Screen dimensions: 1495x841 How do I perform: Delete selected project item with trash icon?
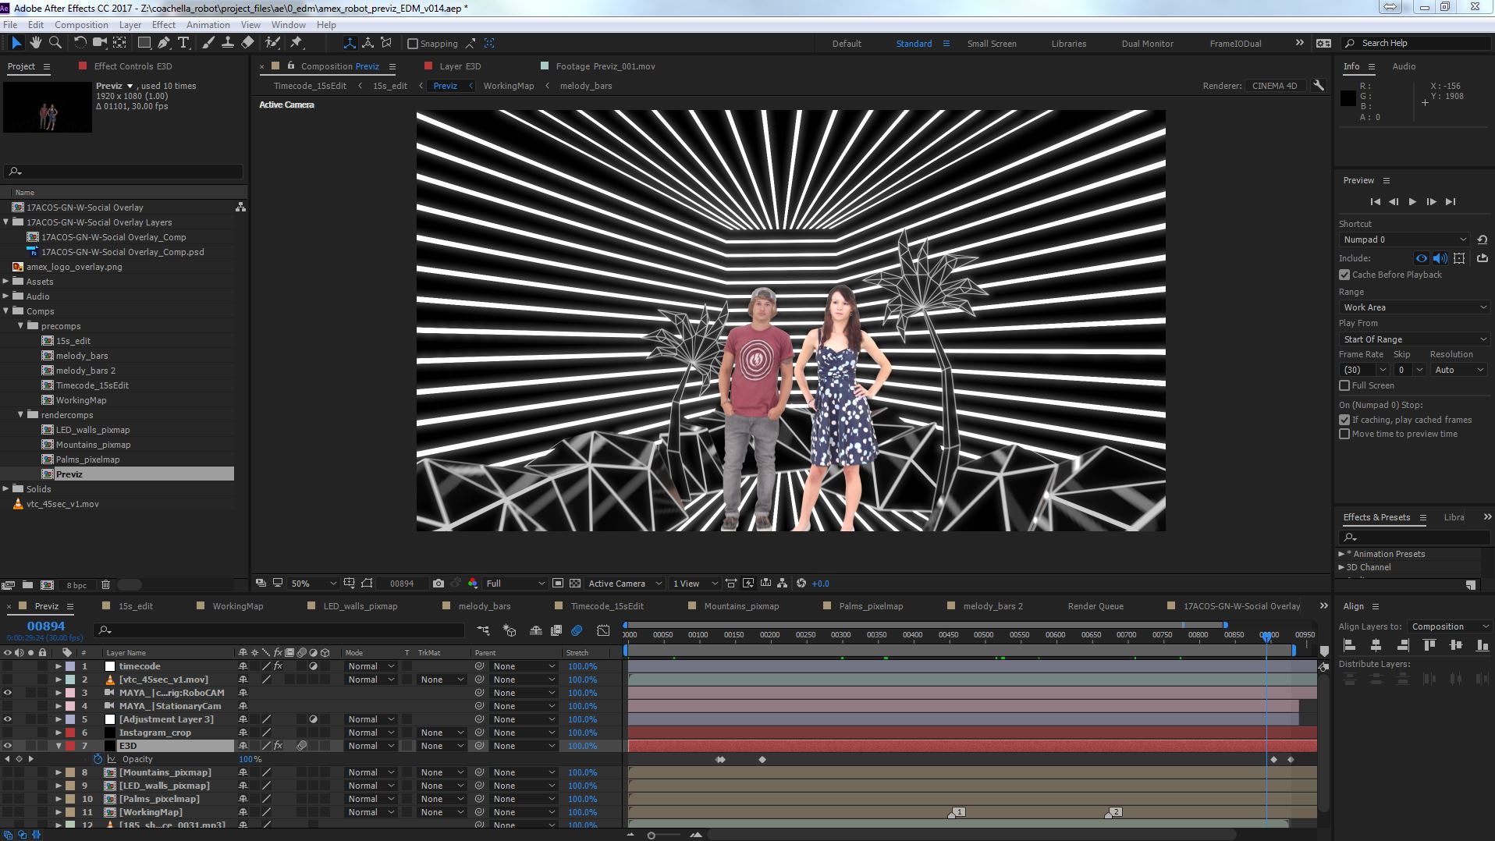tap(106, 585)
